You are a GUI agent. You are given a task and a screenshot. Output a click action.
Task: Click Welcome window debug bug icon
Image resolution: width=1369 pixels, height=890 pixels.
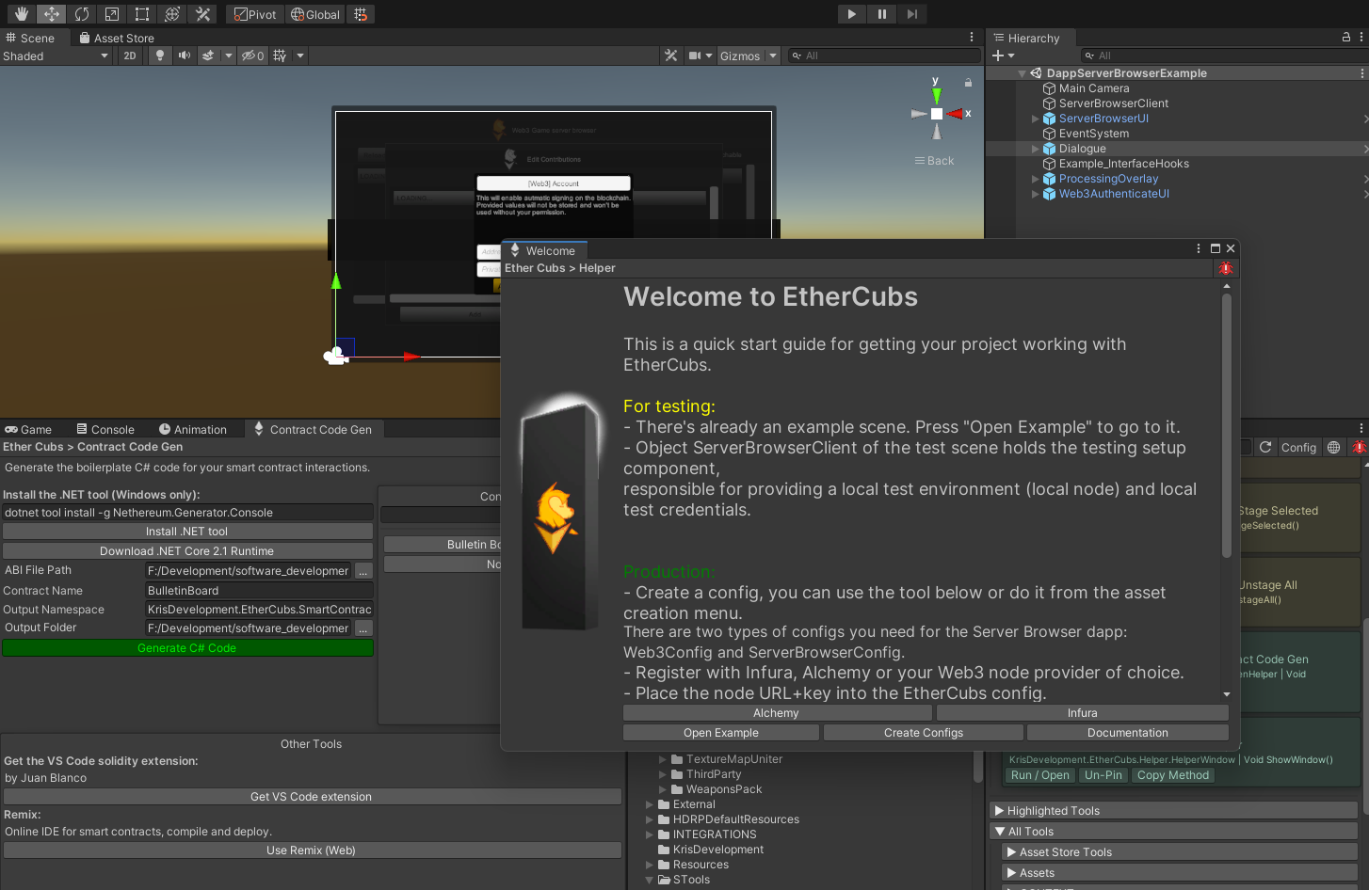pyautogui.click(x=1226, y=268)
